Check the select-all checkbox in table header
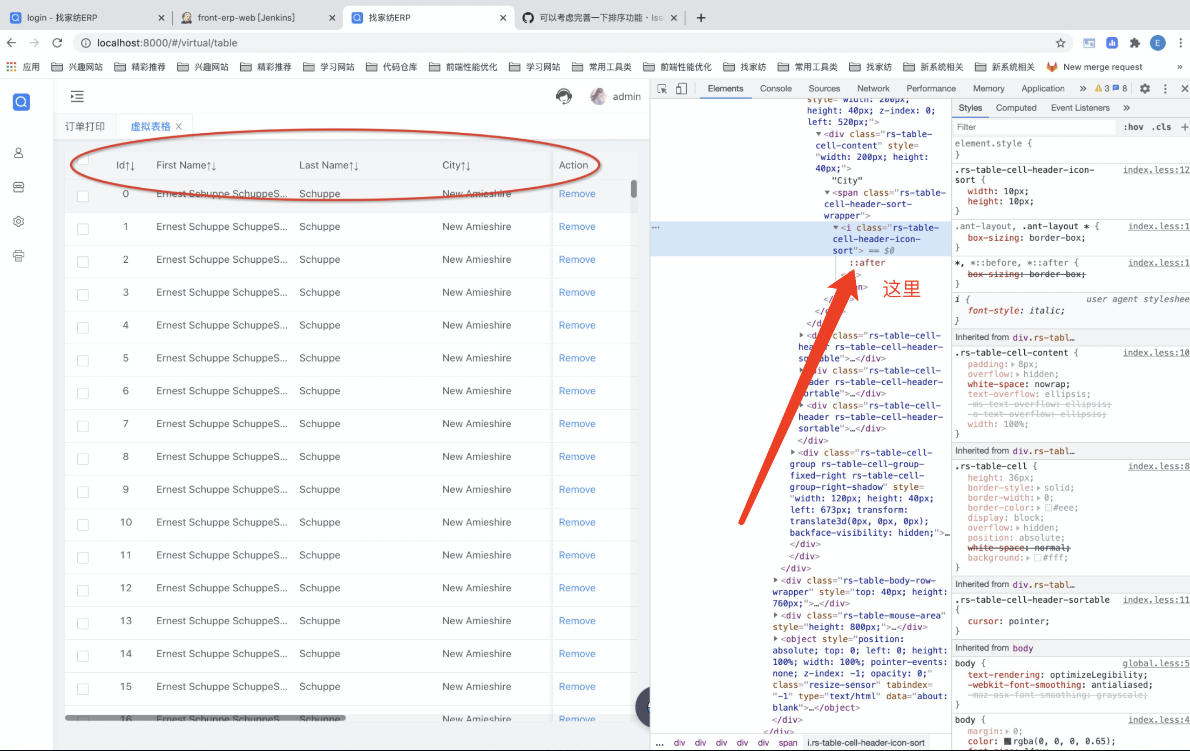 (x=83, y=160)
